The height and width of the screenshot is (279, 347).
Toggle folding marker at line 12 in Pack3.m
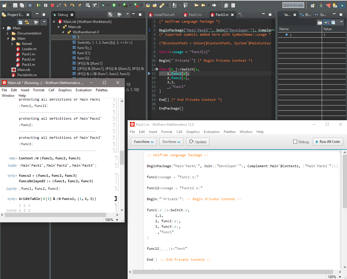pyautogui.click(x=157, y=69)
